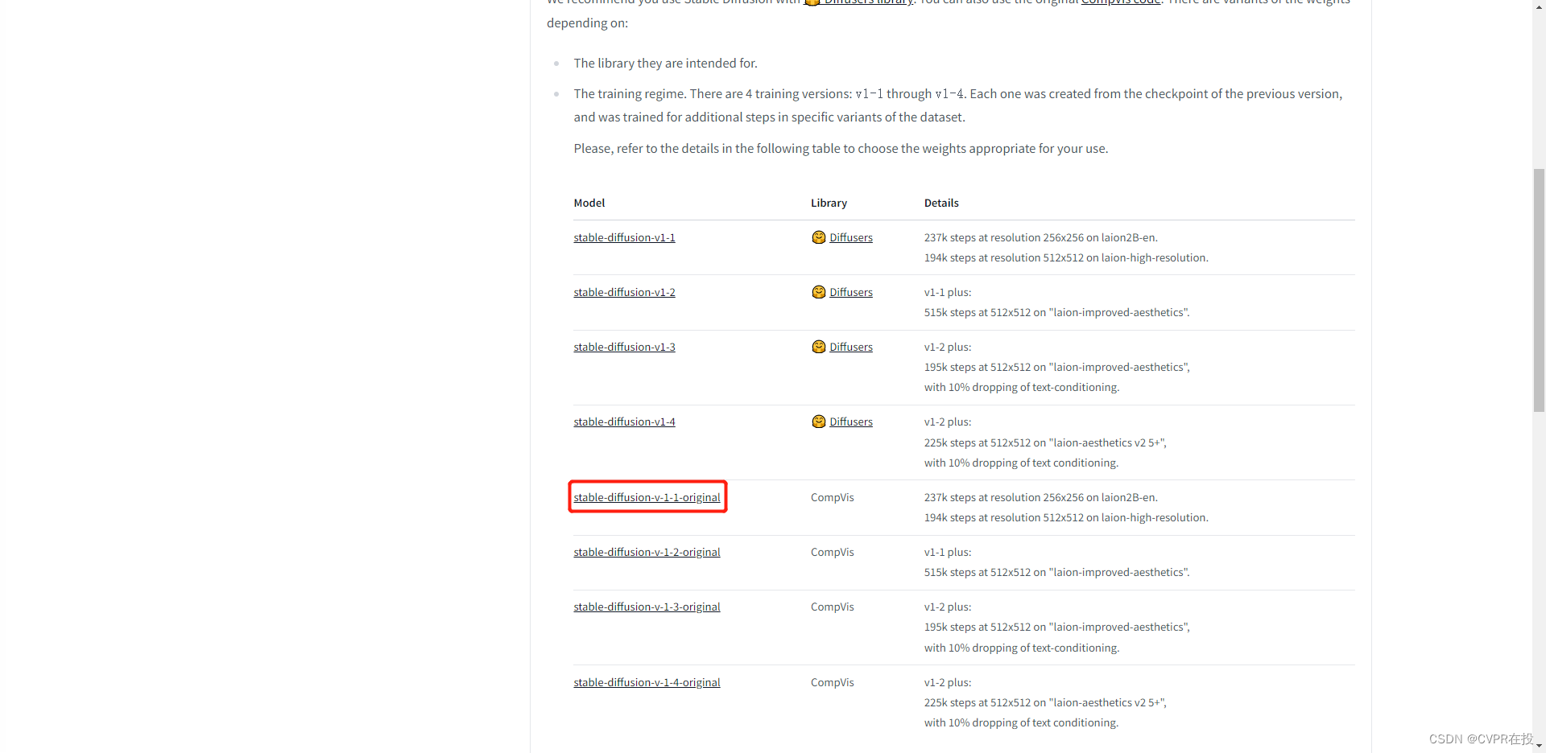This screenshot has height=753, width=1546.
Task: Click '515k steps at 512x512' in v-1-2-original row
Action: 1057,572
